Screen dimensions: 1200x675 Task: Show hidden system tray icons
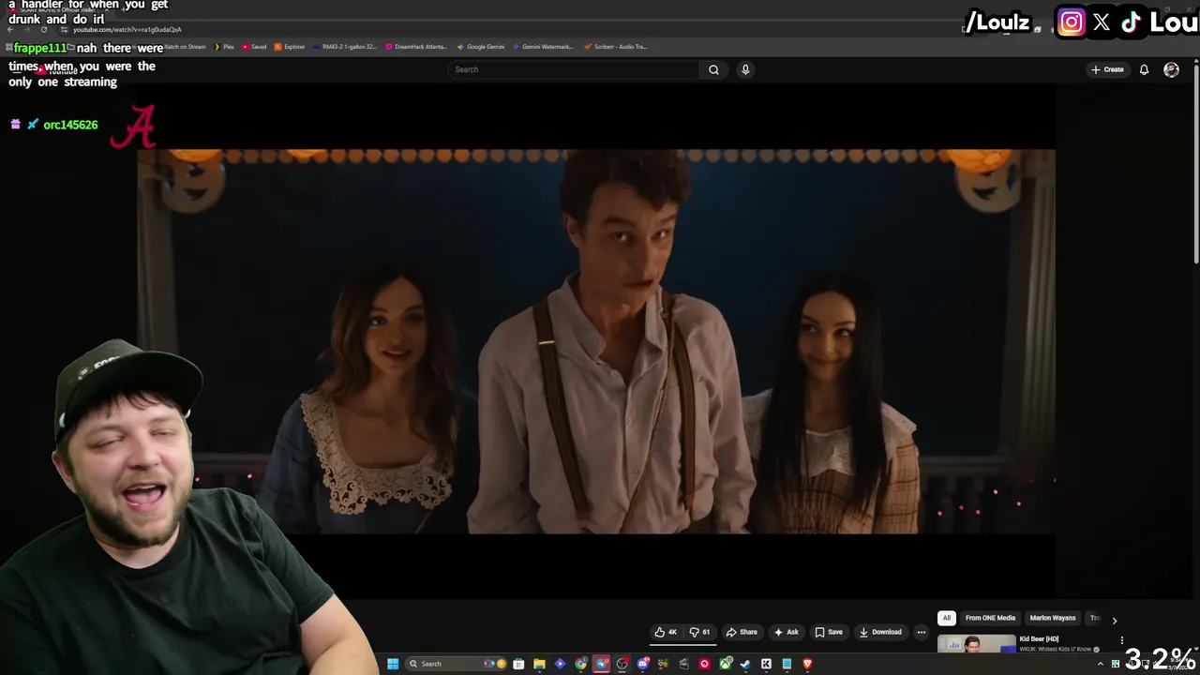[x=1101, y=664]
